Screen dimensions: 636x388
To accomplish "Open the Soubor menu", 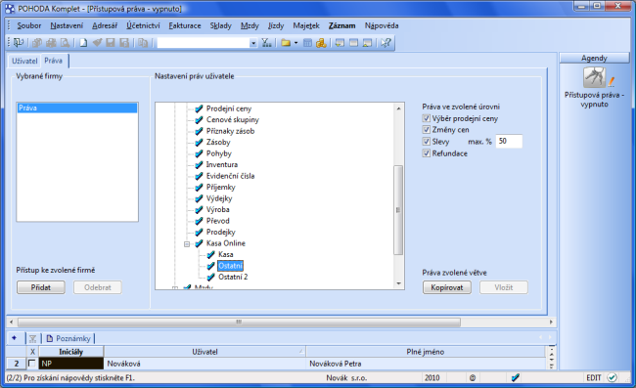I will tap(28, 25).
